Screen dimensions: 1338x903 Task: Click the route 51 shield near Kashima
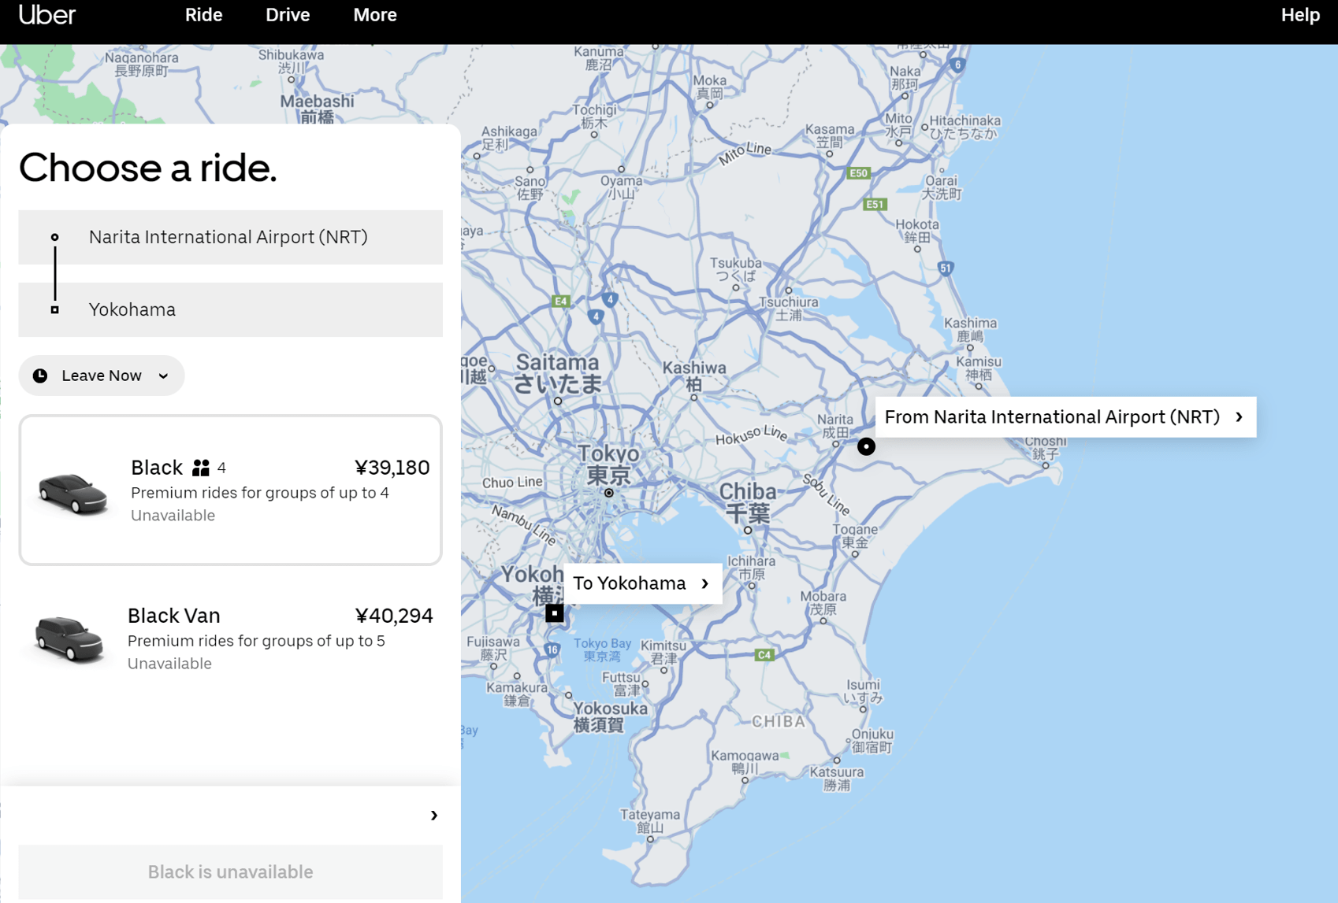[946, 268]
